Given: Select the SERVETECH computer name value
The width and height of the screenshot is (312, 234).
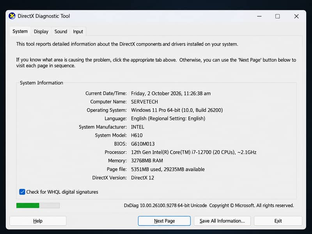Looking at the screenshot, I should coord(144,102).
